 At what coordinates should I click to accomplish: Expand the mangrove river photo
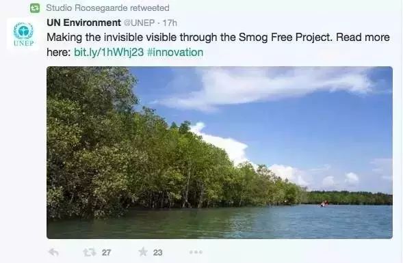[x=220, y=152]
